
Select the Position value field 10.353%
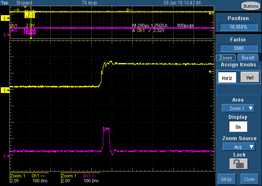[x=238, y=27]
